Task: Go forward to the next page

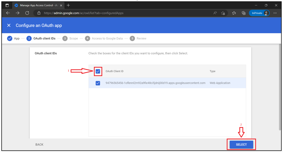Action: coord(17,13)
